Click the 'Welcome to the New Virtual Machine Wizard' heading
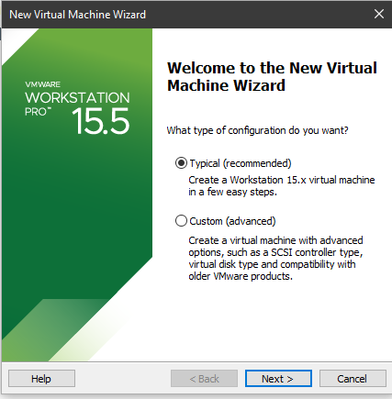 coord(272,76)
